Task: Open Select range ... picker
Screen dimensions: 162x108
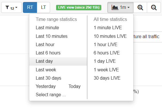Action: pos(51,95)
